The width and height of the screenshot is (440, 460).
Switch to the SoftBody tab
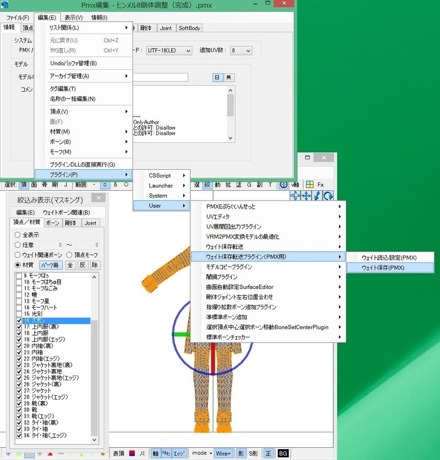[x=189, y=28]
